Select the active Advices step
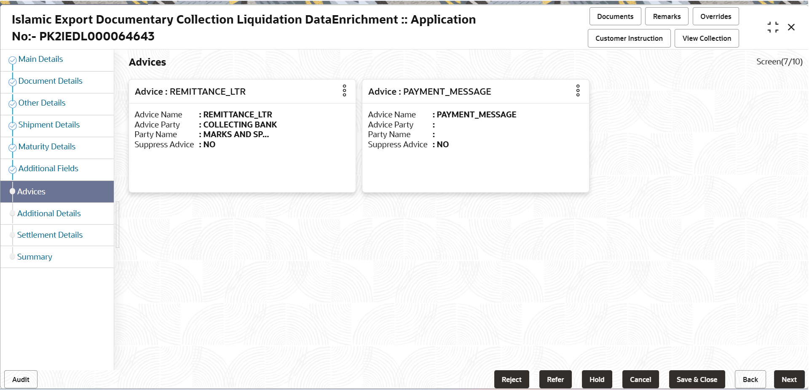Screen dimensions: 809x390 (57, 192)
